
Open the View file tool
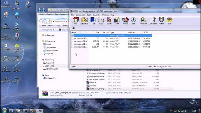click(101, 21)
